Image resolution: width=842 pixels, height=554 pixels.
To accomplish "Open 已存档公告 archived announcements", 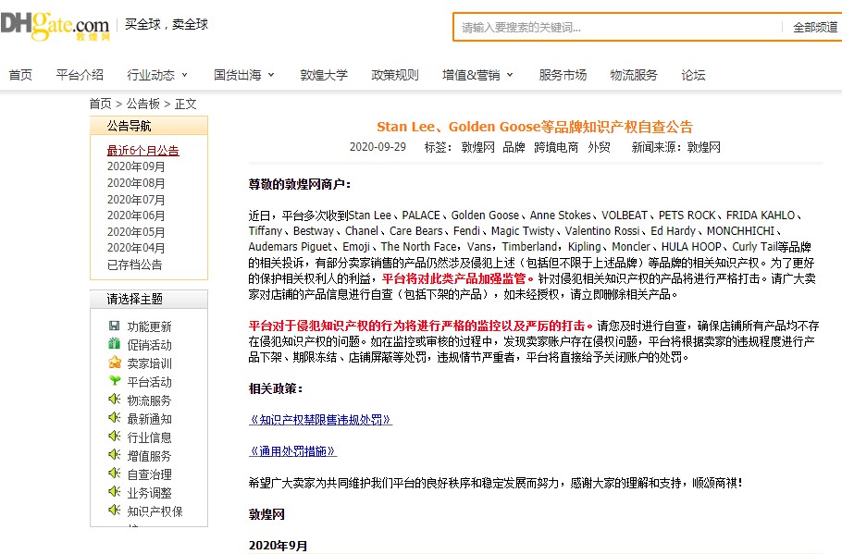I will (x=135, y=265).
